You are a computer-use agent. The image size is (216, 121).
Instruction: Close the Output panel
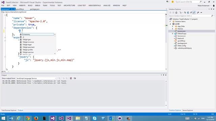pyautogui.click(x=166, y=75)
